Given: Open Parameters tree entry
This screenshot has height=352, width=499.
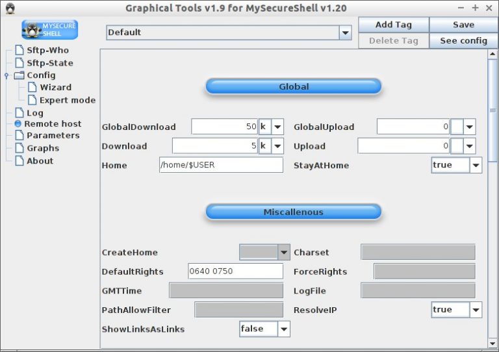Looking at the screenshot, I should 53,136.
